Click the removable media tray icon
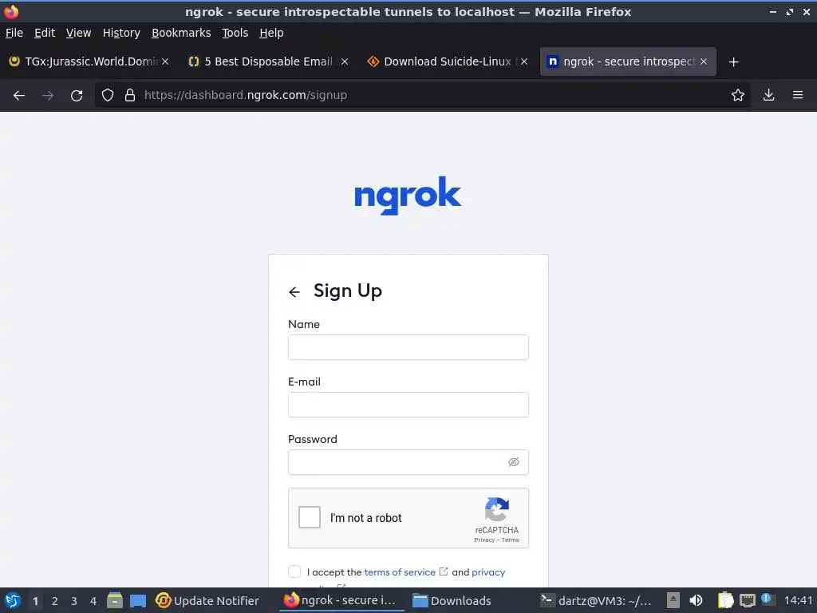Viewport: 817px width, 613px height. click(x=673, y=600)
